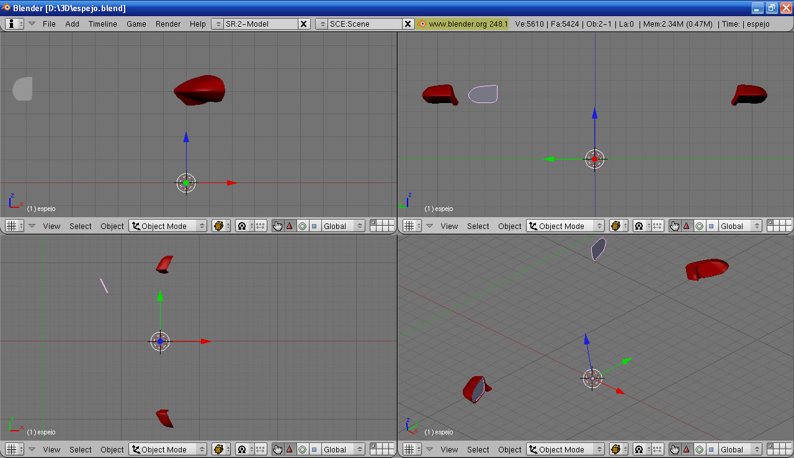Select translate manipulator triangle in perspective view header
The height and width of the screenshot is (458, 794).
pos(687,449)
